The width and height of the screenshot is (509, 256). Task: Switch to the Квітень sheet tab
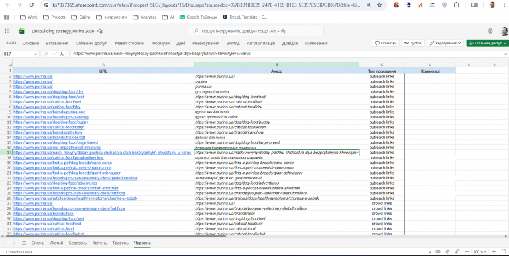pos(99,243)
